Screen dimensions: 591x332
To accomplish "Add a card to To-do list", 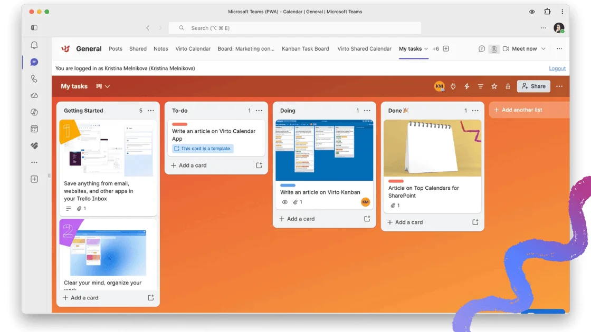I will click(x=189, y=165).
